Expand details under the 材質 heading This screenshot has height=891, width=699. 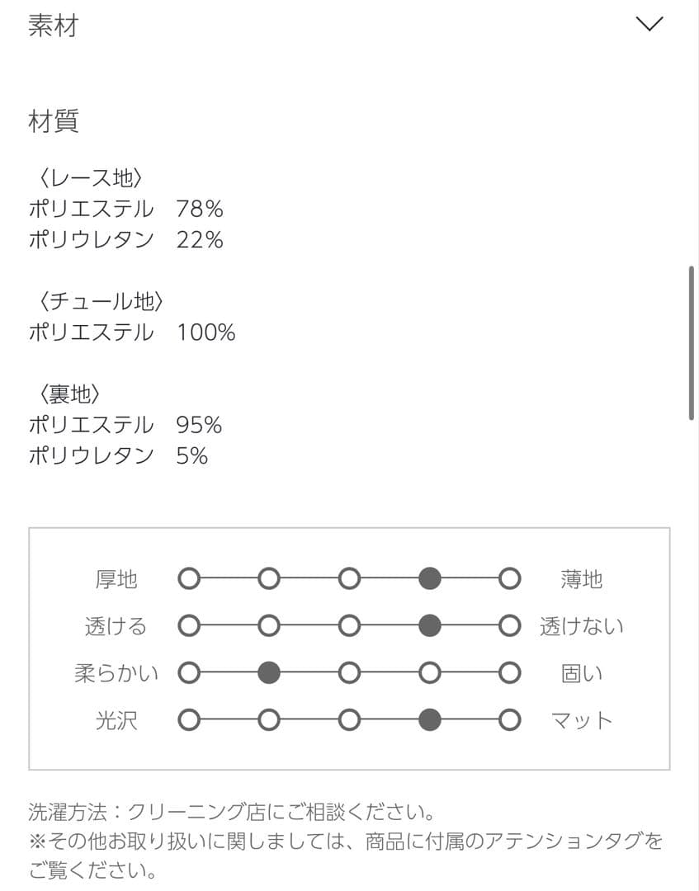click(x=54, y=122)
